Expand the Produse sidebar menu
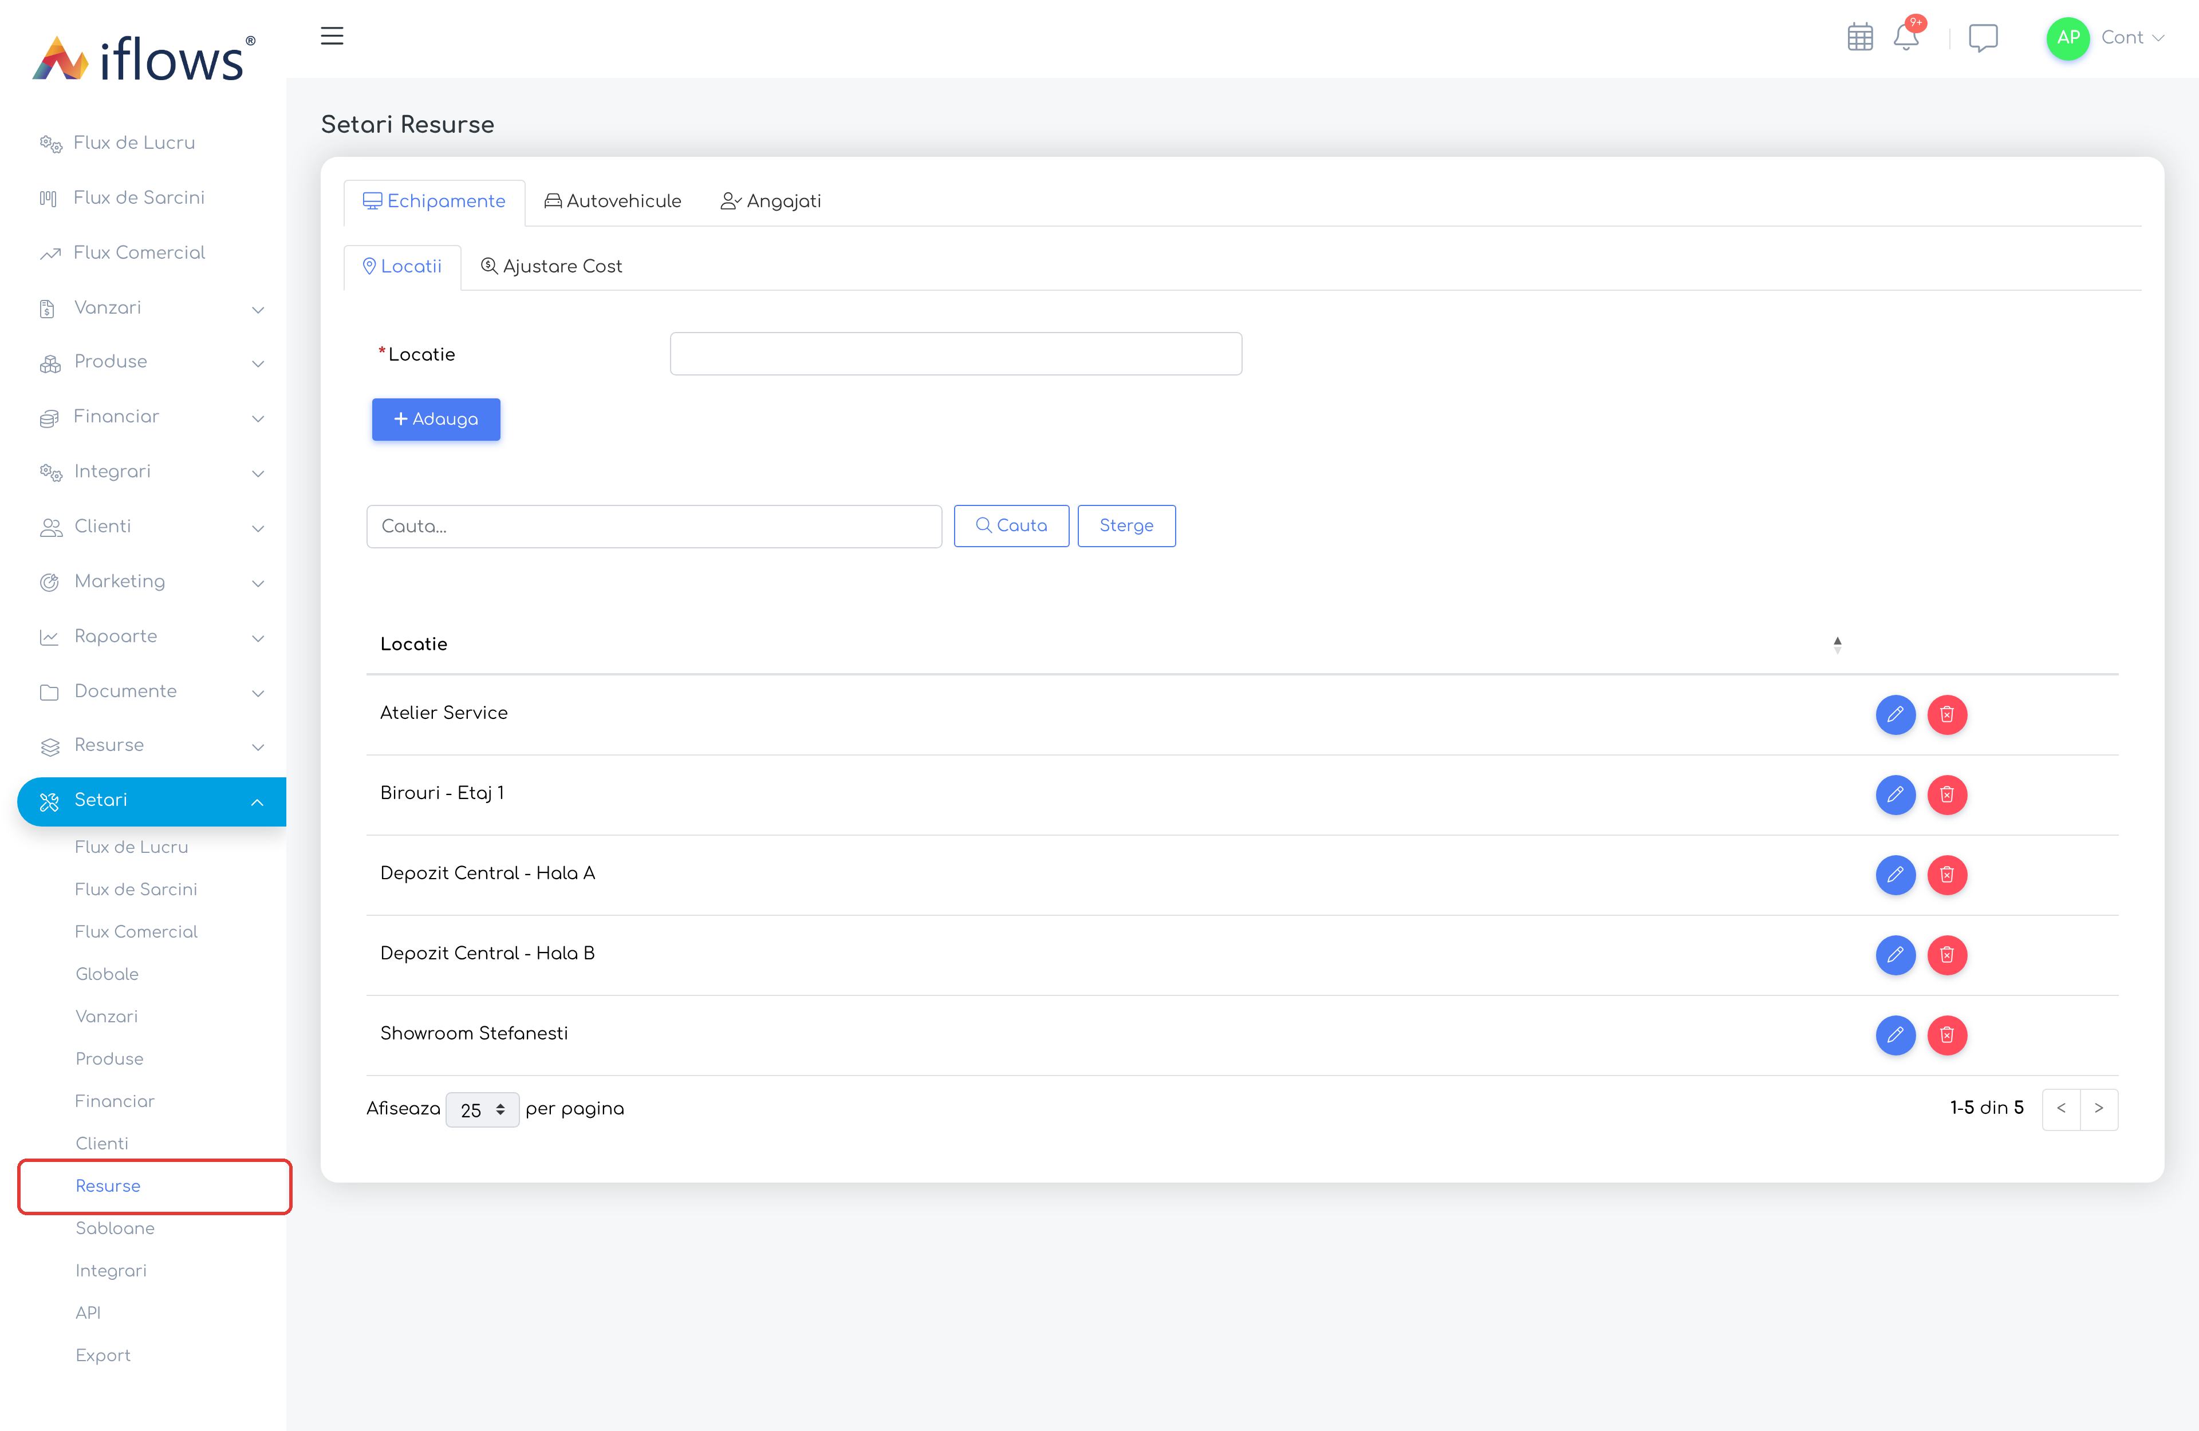2199x1431 pixels. [152, 362]
